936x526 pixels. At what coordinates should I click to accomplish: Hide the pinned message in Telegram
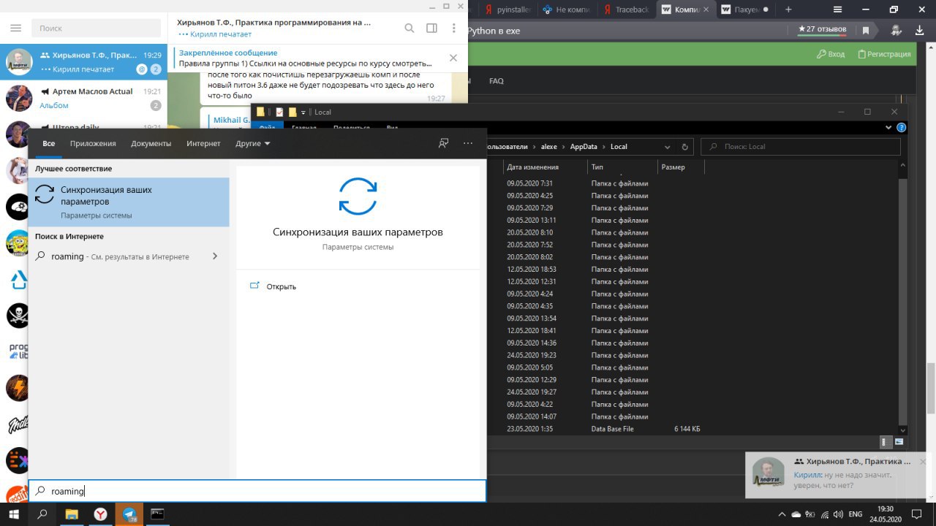pos(453,58)
